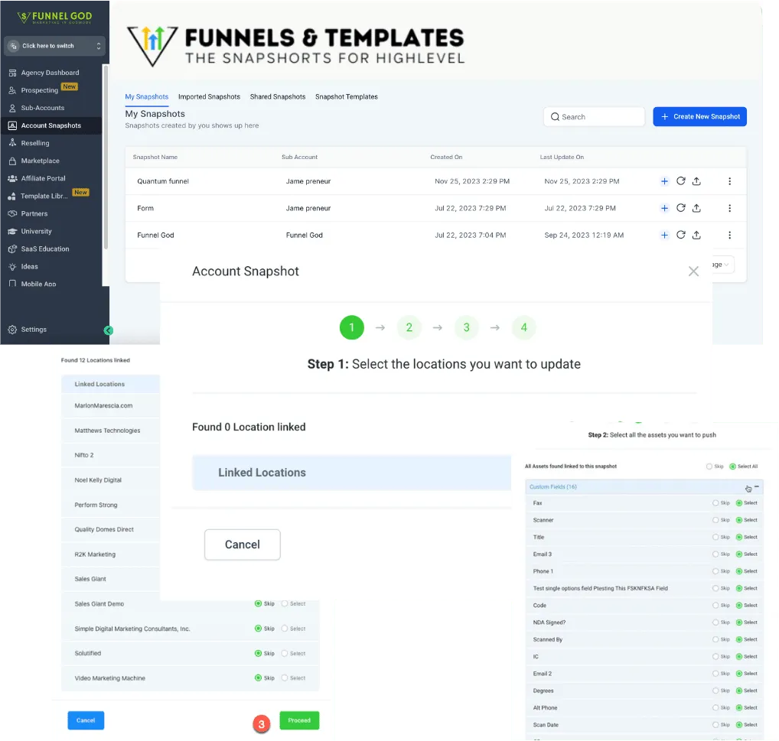The width and height of the screenshot is (779, 741).
Task: Share the Form snapshot
Action: [696, 208]
